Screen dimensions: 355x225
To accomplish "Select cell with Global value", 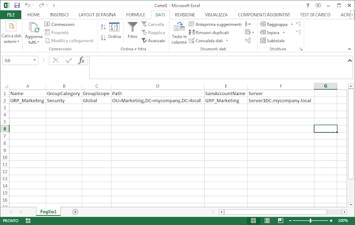I will click(x=97, y=101).
